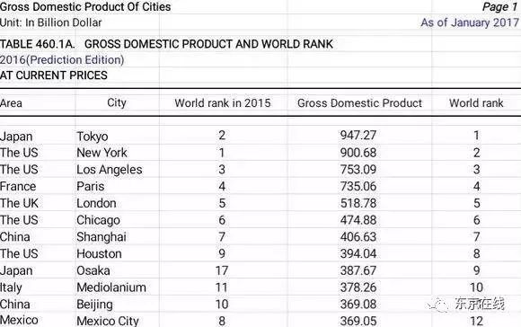521x327 pixels.
Task: Select the 'City' column header
Action: pyautogui.click(x=117, y=103)
